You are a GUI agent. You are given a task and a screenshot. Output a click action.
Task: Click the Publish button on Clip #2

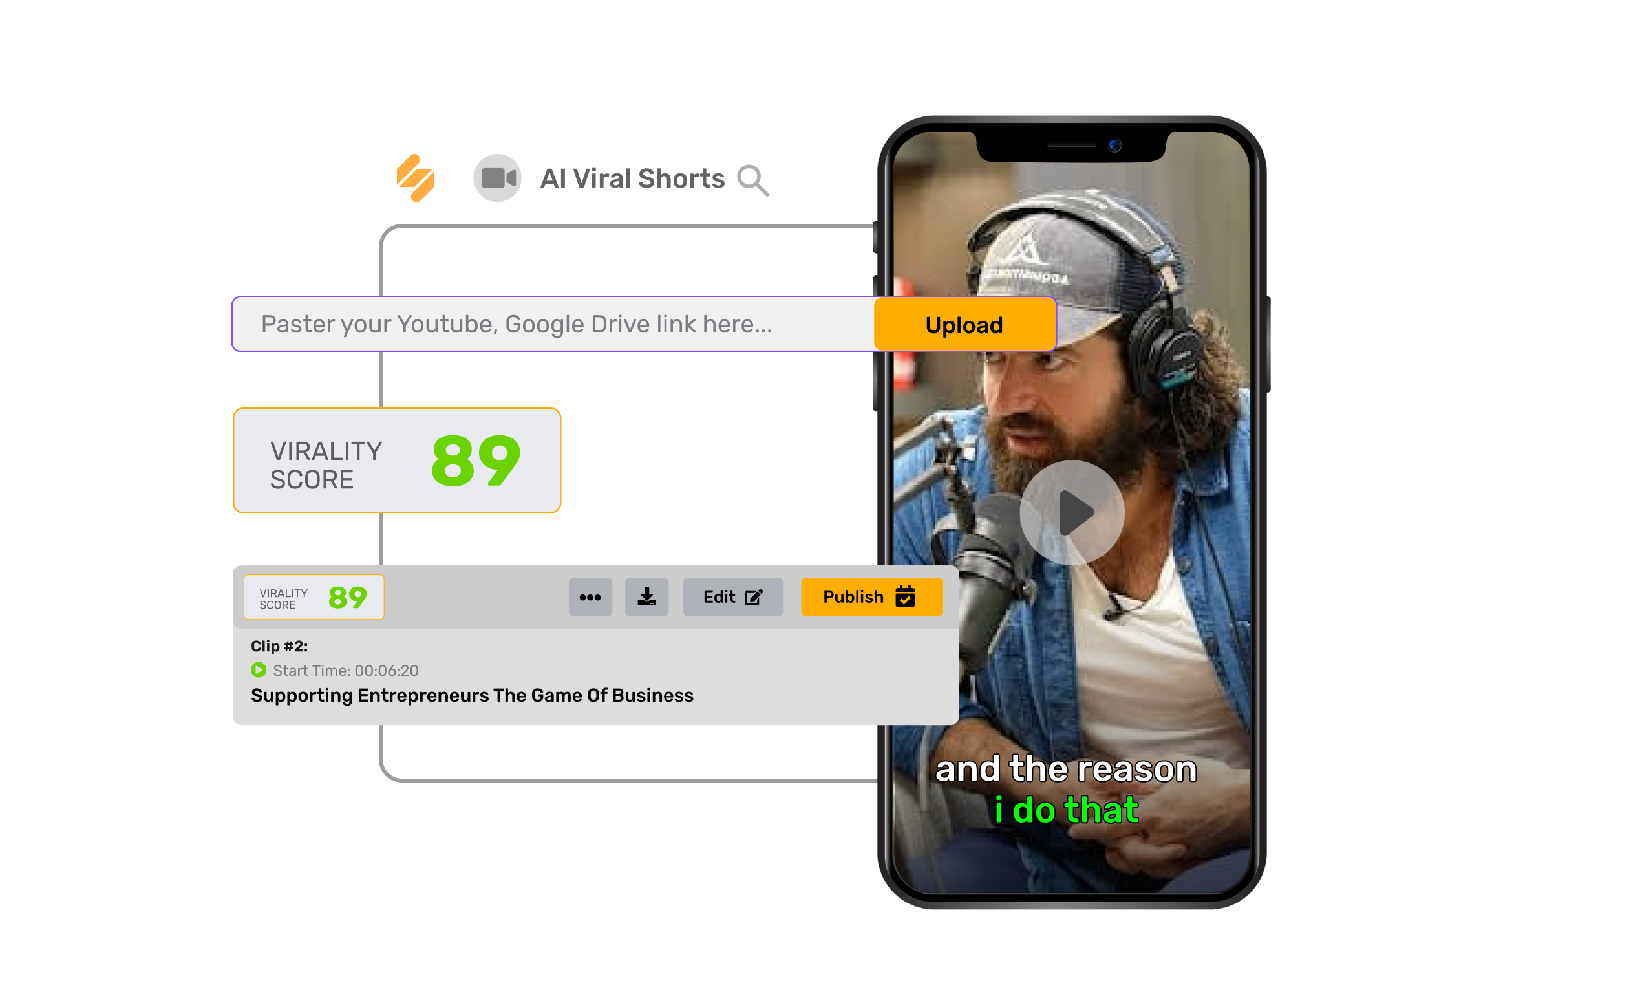click(871, 598)
